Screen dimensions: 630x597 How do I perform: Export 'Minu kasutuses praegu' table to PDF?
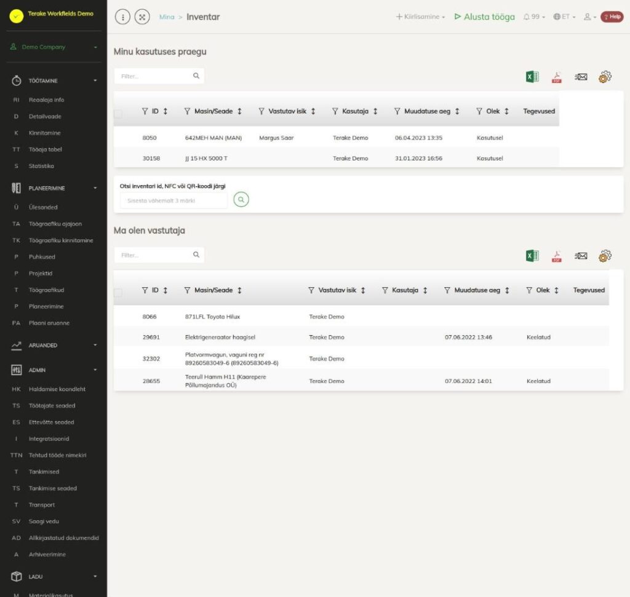tap(556, 77)
